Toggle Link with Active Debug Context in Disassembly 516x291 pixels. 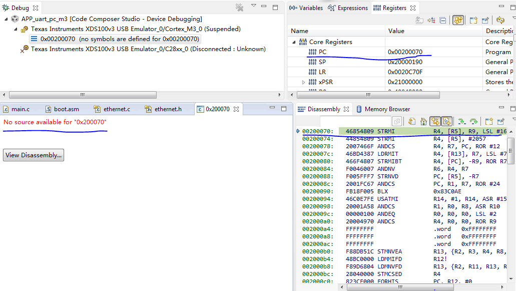[435, 122]
